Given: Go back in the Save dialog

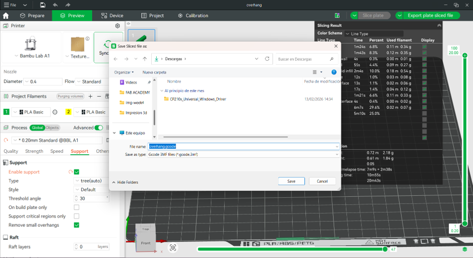Looking at the screenshot, I should tap(116, 59).
